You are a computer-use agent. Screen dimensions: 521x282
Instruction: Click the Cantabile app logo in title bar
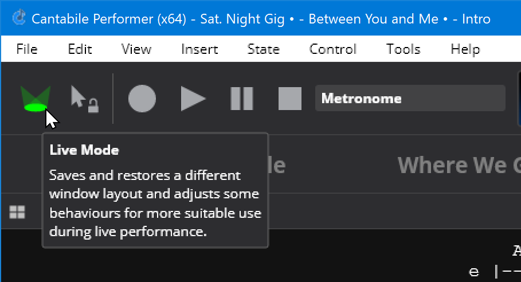point(19,18)
